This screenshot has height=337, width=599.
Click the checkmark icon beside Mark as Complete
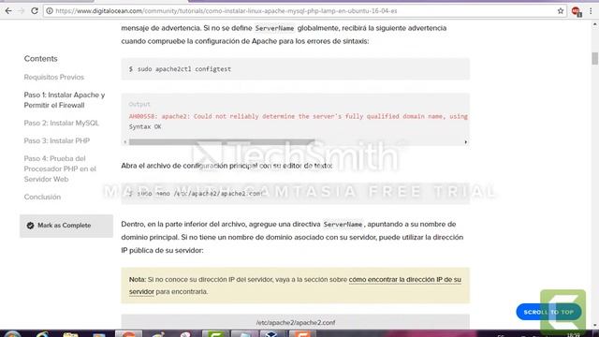(x=30, y=226)
